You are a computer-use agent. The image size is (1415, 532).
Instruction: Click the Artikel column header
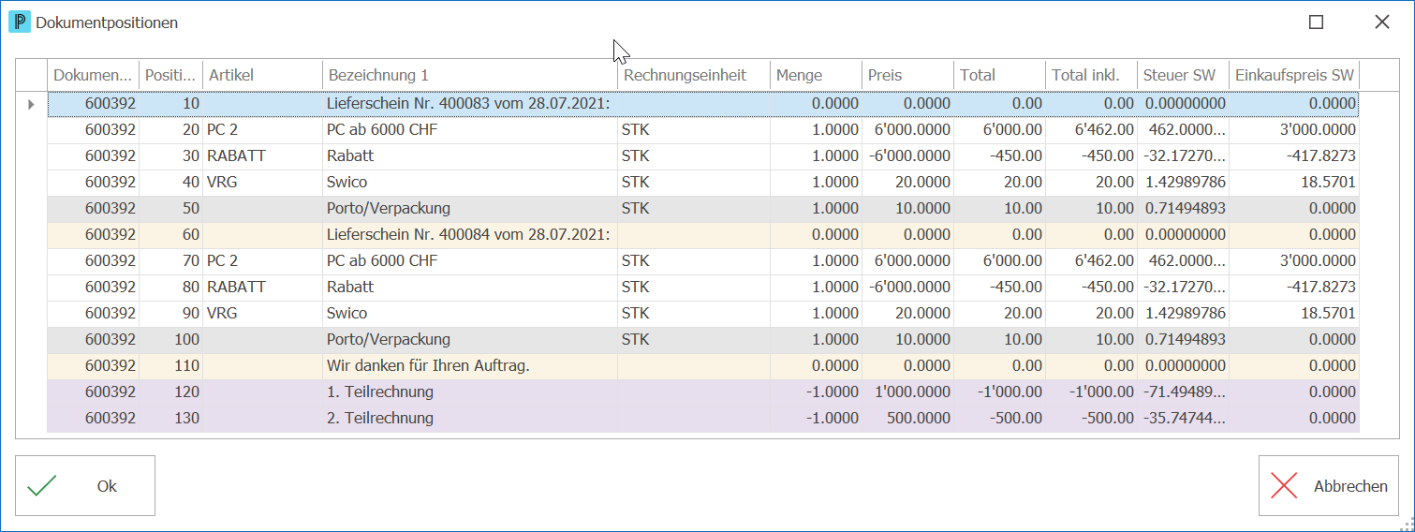coord(263,75)
